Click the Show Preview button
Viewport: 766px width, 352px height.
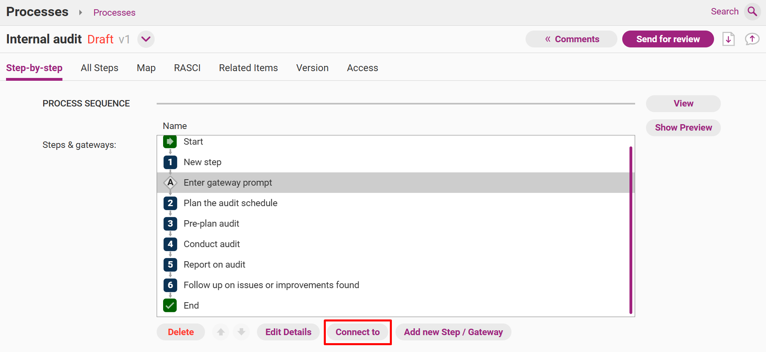click(683, 127)
